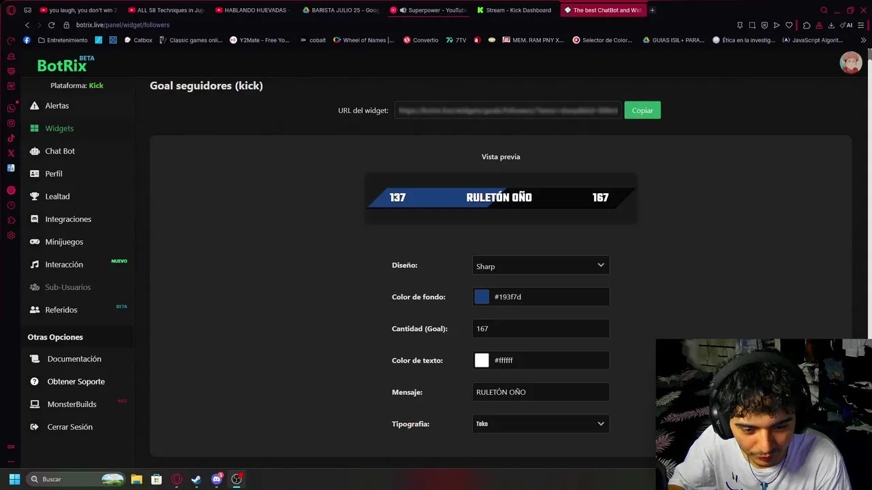Image resolution: width=872 pixels, height=490 pixels.
Task: Select Widgets in BotRix sidebar
Action: [x=52, y=128]
